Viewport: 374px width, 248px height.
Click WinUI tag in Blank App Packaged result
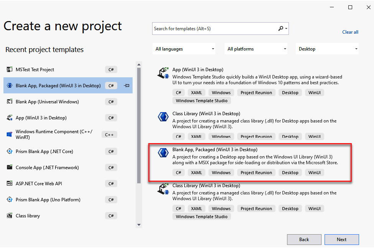314,173
